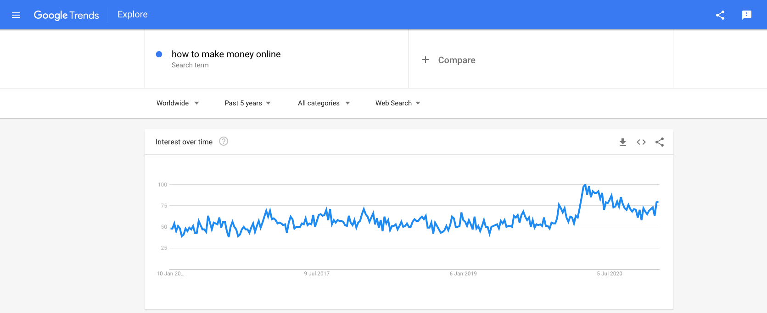
Task: Click the embed code icon
Action: click(x=641, y=142)
